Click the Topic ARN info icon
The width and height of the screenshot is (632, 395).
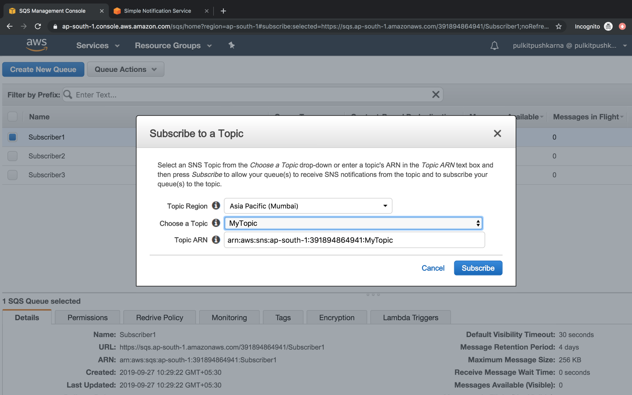pyautogui.click(x=216, y=240)
